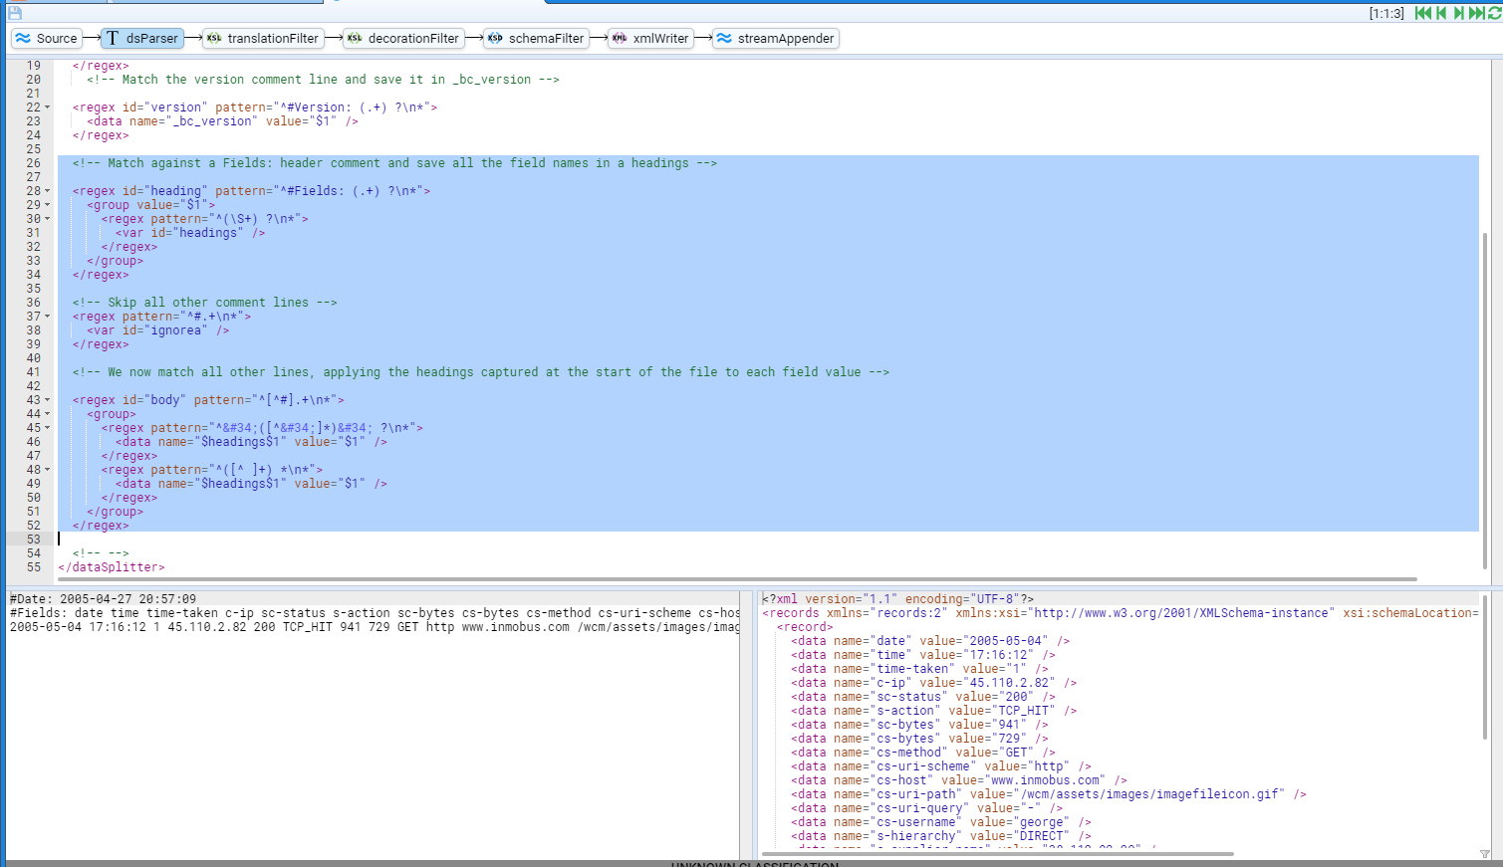Step forward one record
This screenshot has height=867, width=1503.
click(x=1458, y=13)
